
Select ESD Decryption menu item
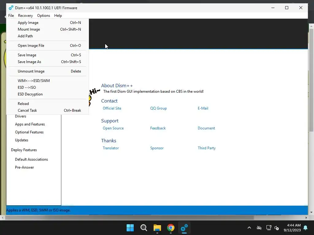click(x=48, y=94)
